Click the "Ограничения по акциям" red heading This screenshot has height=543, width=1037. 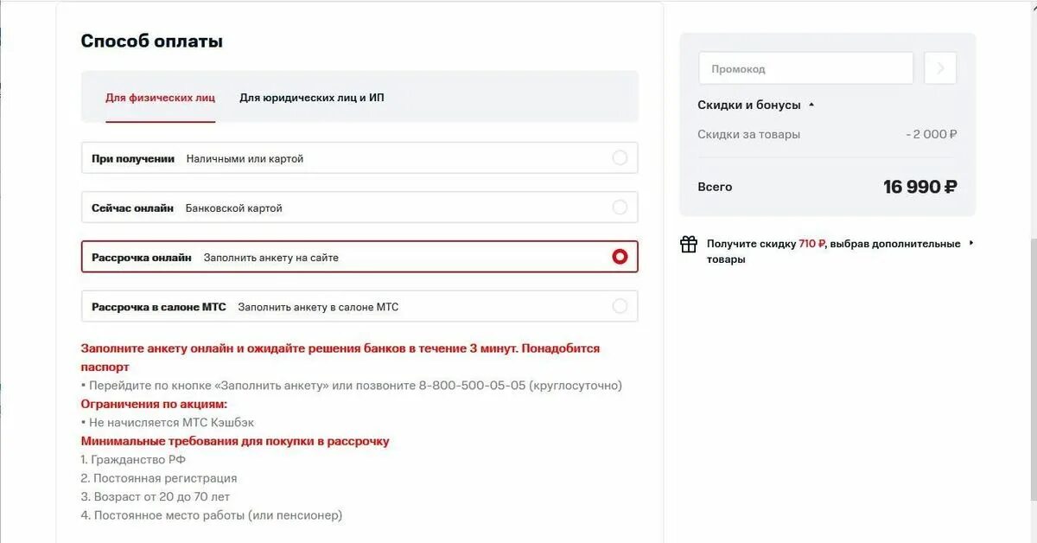click(x=154, y=404)
